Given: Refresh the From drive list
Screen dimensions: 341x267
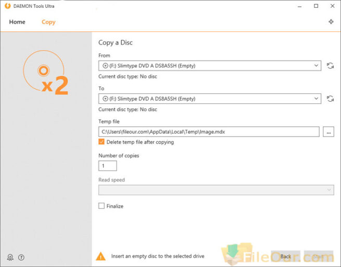Looking at the screenshot, I should tap(330, 66).
